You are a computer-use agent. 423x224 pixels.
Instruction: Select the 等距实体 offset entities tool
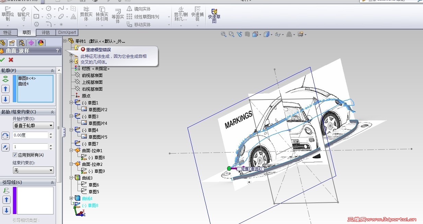[118, 15]
